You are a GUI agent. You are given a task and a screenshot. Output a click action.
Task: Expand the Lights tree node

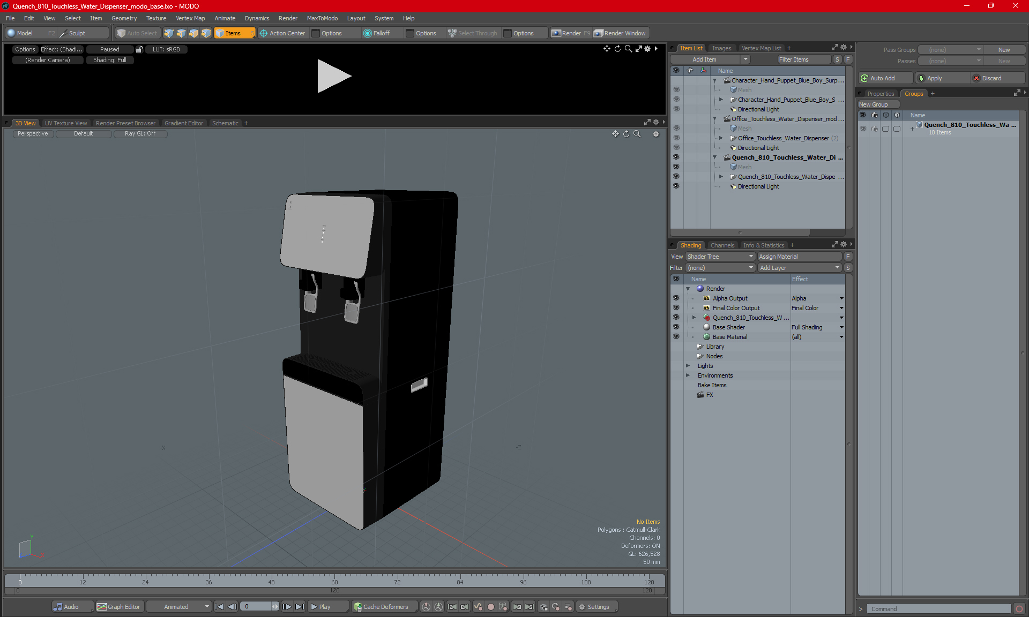688,366
